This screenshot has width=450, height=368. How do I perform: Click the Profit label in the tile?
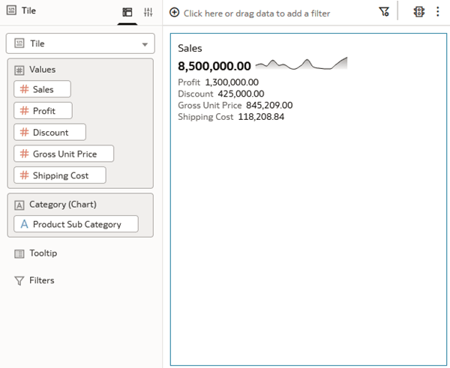[x=189, y=82]
